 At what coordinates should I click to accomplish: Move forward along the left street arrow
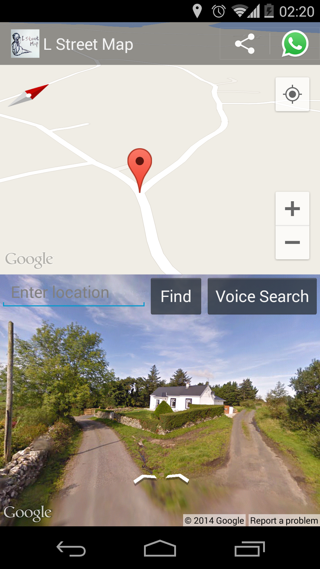[x=145, y=479]
